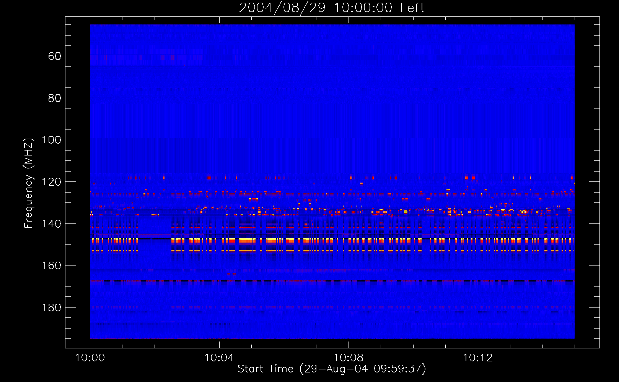
Task: Click the 10:12 time tick label
Action: (478, 358)
